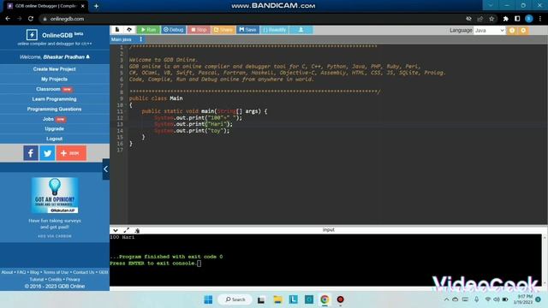The height and width of the screenshot is (308, 548).
Task: Start the Debug session
Action: coord(173,30)
